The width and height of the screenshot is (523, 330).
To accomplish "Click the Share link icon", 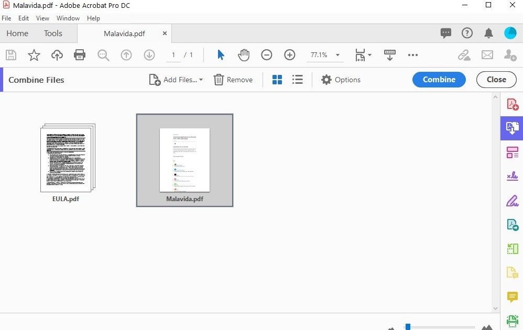I will click(464, 55).
